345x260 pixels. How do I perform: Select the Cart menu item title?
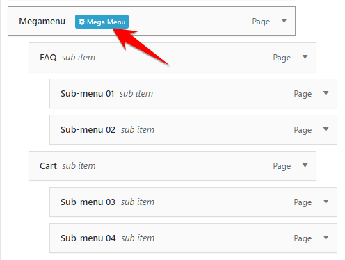pos(48,166)
